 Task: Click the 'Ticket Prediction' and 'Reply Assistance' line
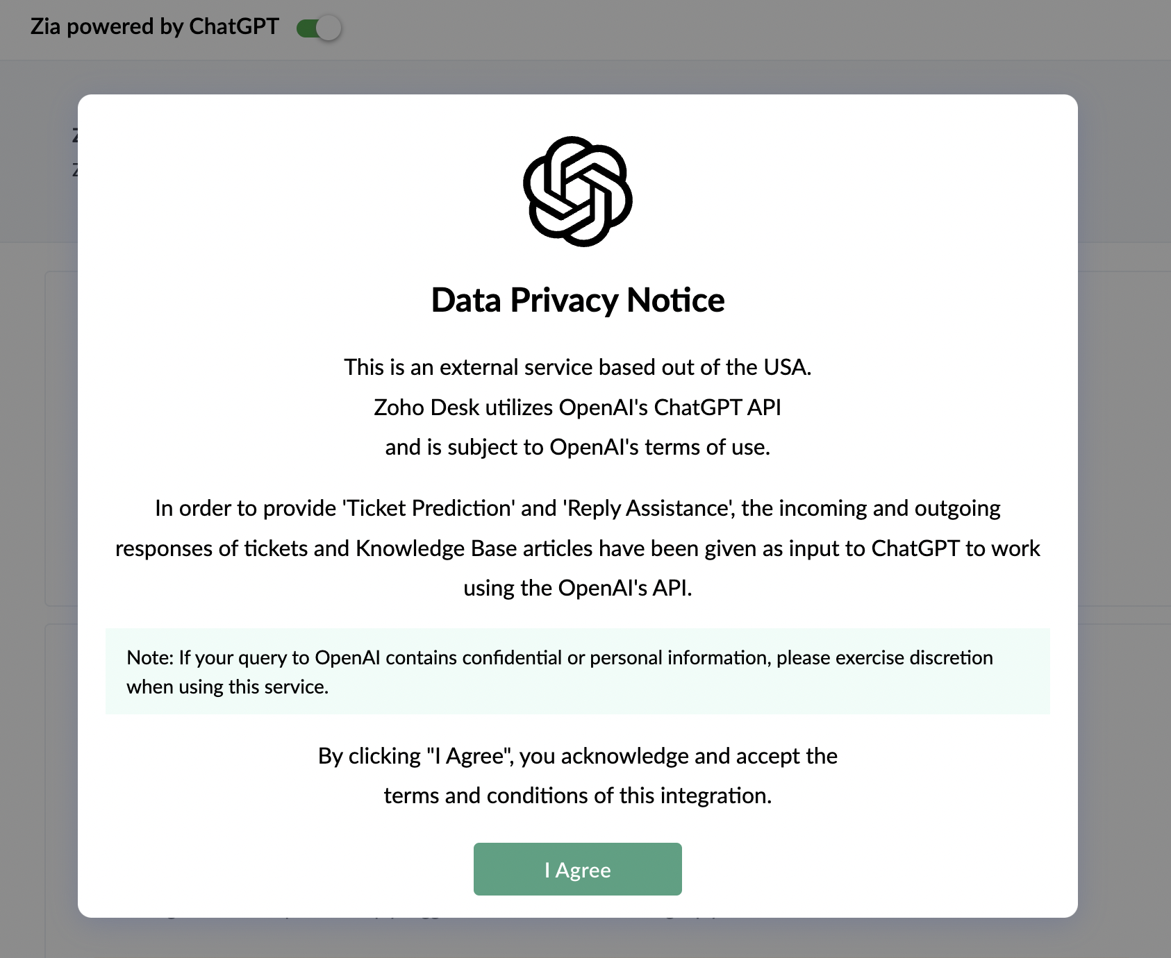(577, 508)
